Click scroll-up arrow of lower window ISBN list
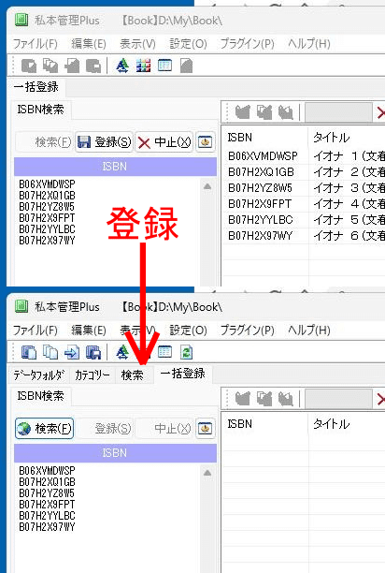Image resolution: width=385 pixels, height=573 pixels. click(207, 473)
